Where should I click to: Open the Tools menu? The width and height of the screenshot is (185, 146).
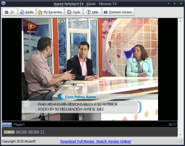pyautogui.click(x=73, y=12)
